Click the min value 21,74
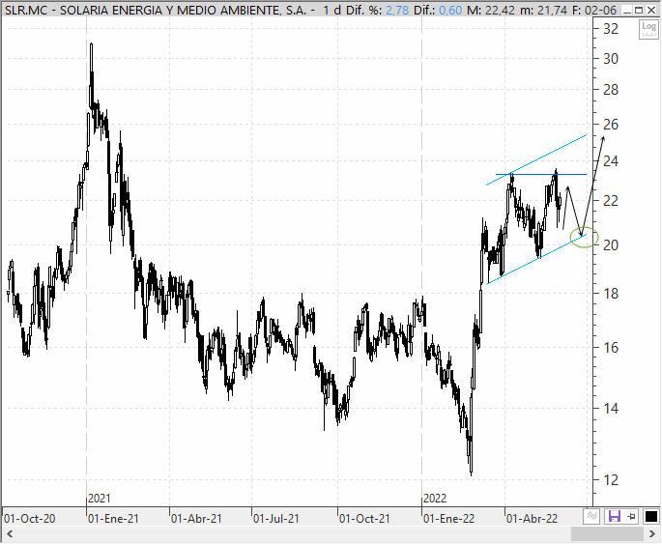This screenshot has width=662, height=544. pyautogui.click(x=552, y=10)
